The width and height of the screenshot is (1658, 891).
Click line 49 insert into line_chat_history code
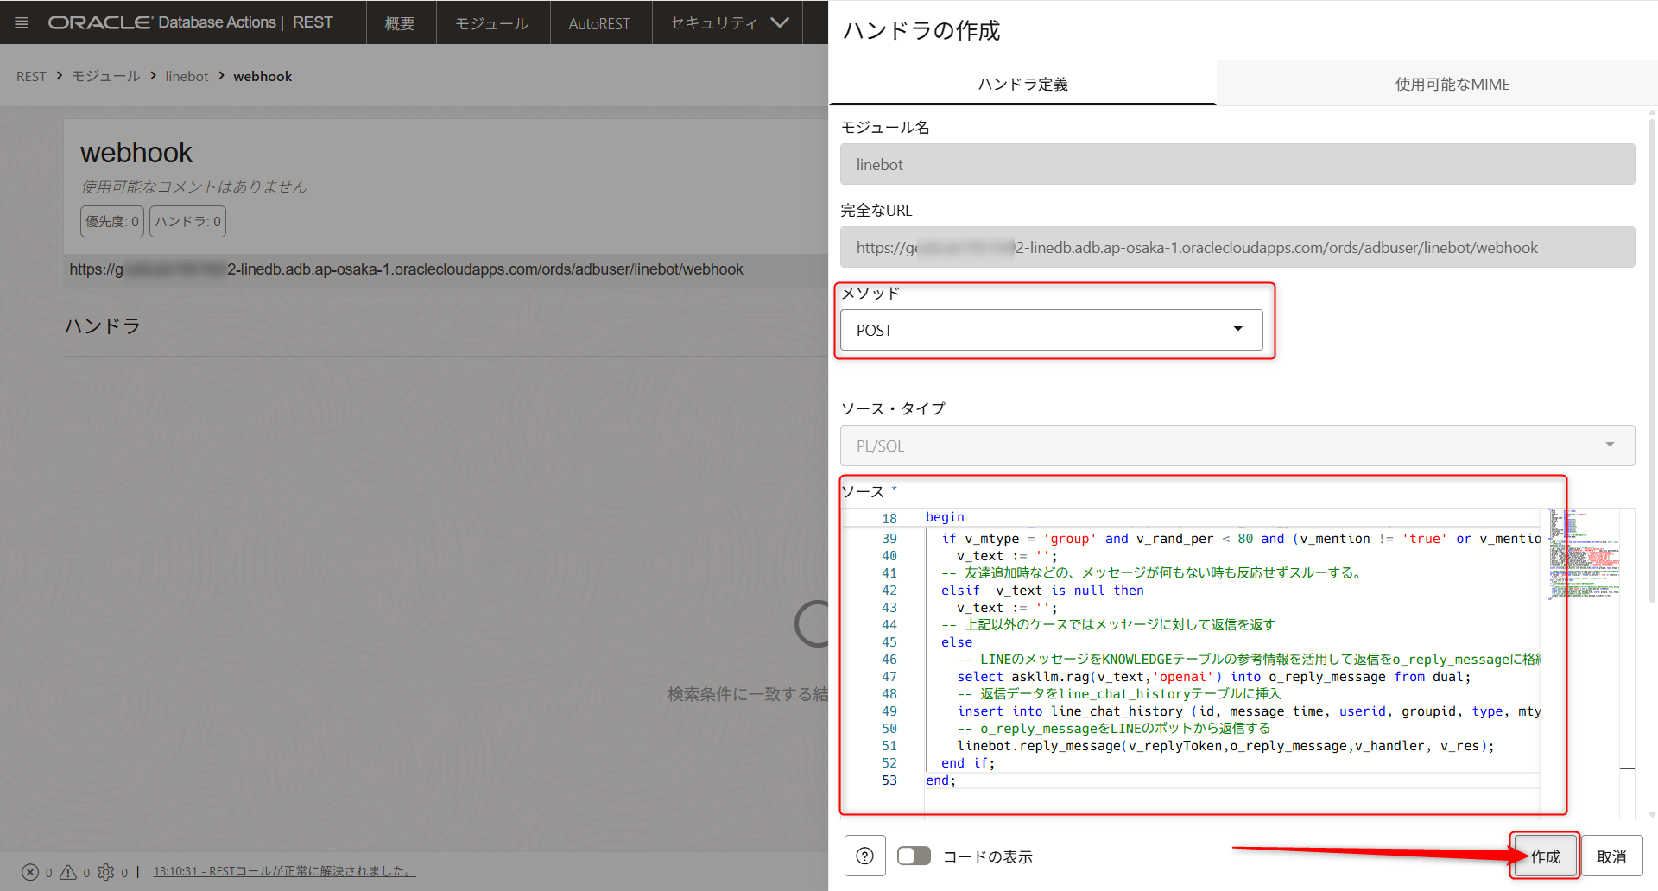click(x=1249, y=711)
